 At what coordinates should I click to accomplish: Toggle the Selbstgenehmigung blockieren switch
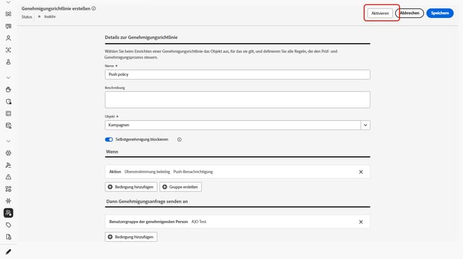pos(109,139)
